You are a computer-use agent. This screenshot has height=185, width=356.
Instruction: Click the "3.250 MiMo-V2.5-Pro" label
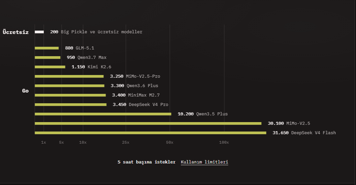pos(135,76)
